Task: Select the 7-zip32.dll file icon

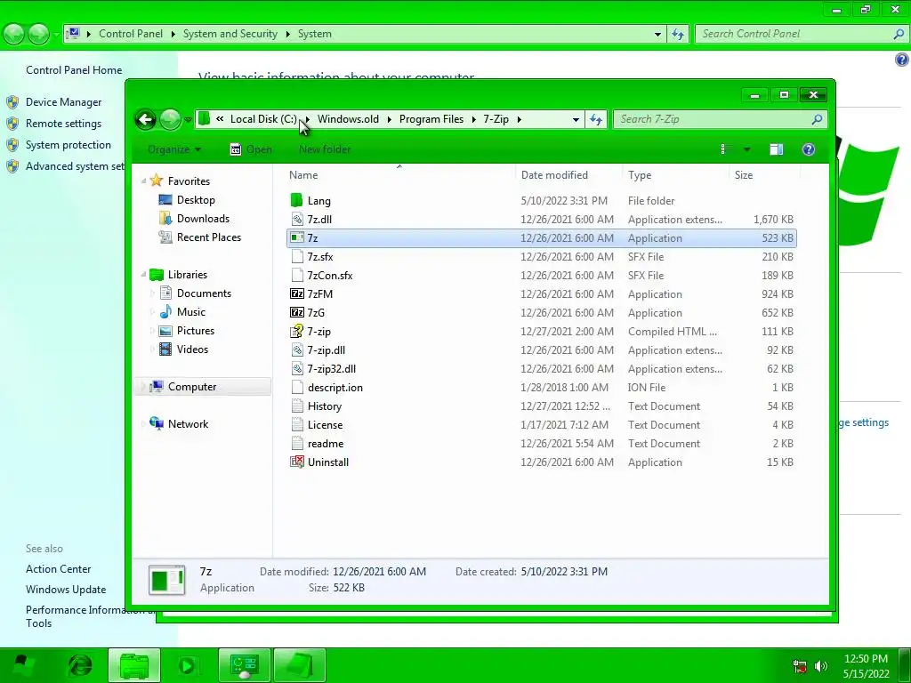Action: click(297, 368)
